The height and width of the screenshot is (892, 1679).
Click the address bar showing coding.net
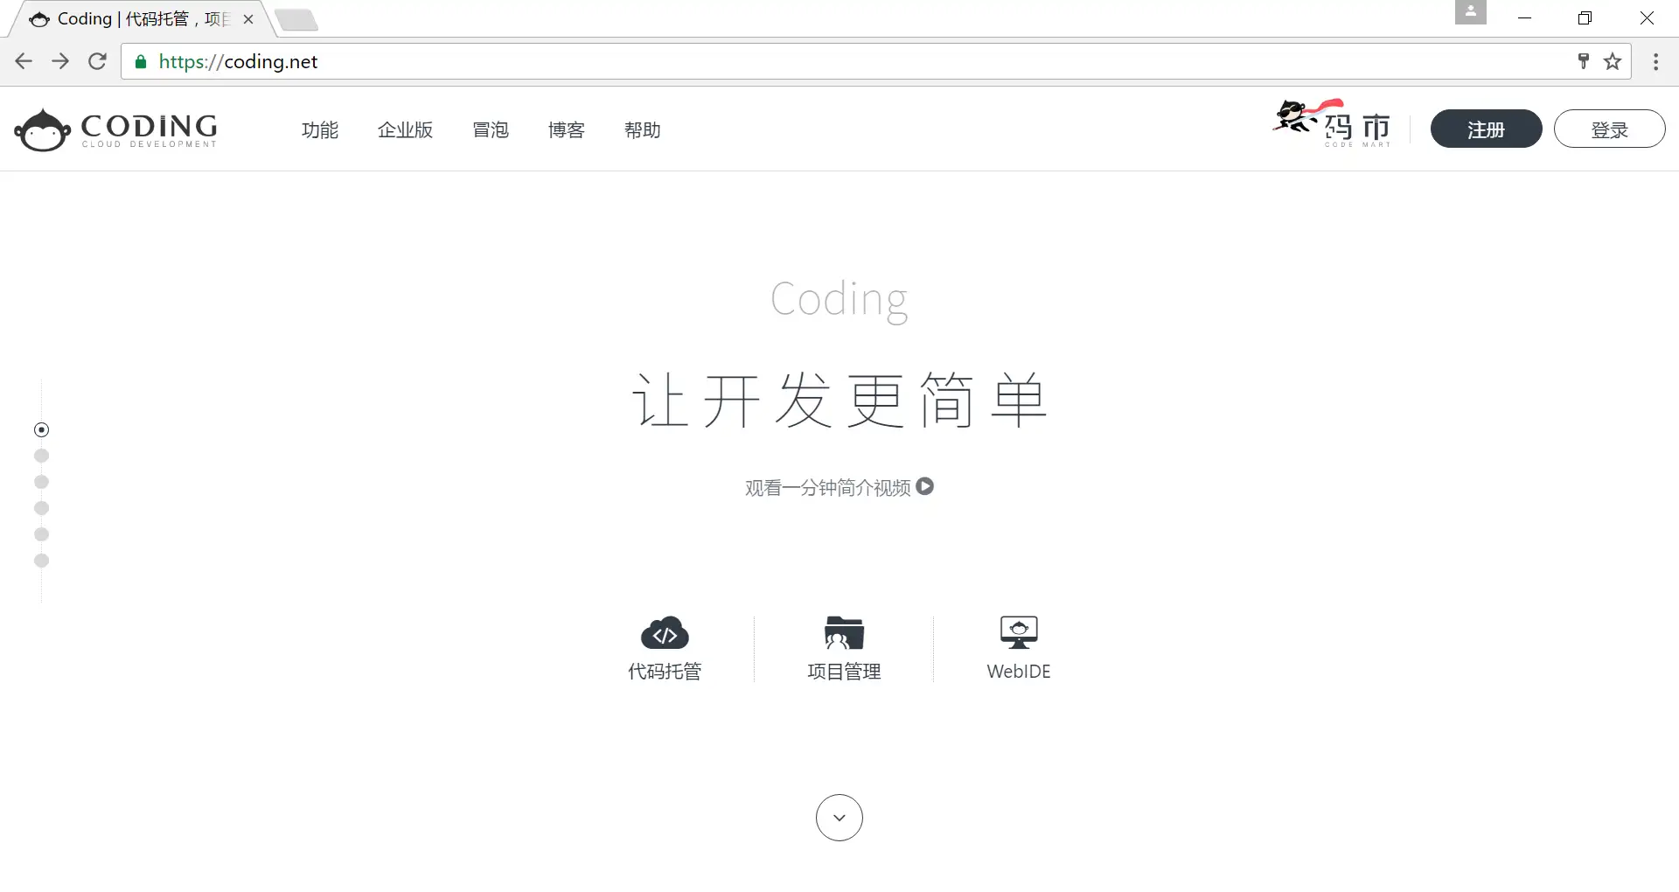pyautogui.click(x=787, y=61)
